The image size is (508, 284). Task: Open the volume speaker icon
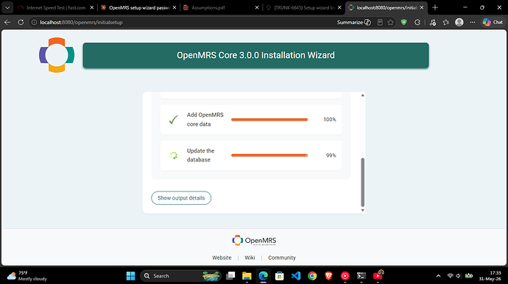click(x=459, y=276)
